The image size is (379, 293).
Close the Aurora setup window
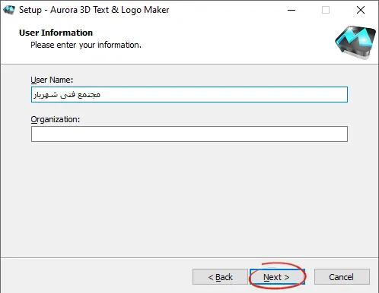point(361,10)
